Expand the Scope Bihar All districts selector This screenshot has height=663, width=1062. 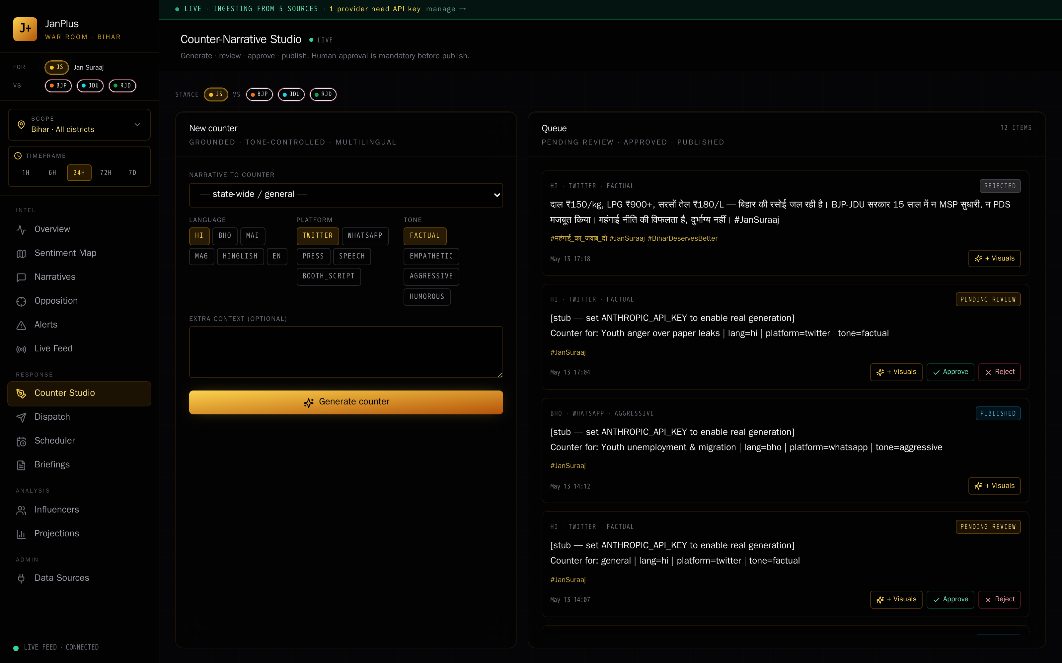point(79,125)
